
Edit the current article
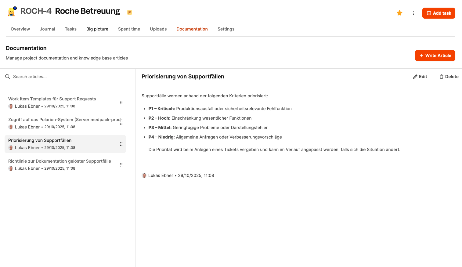click(420, 77)
